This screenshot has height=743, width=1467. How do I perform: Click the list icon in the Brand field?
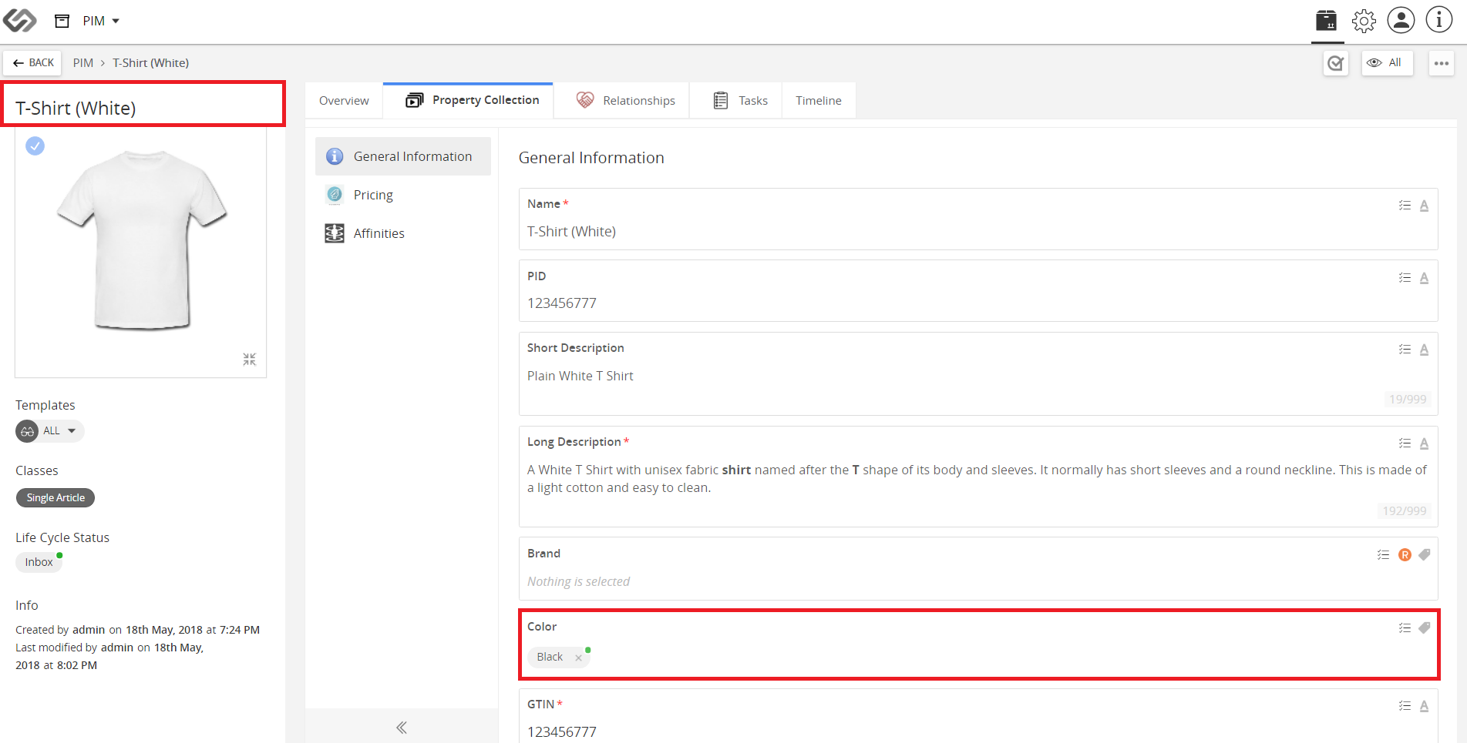(1383, 555)
